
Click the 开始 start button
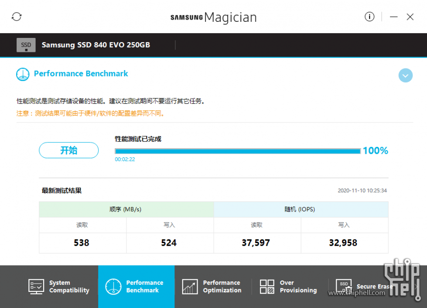click(x=68, y=150)
